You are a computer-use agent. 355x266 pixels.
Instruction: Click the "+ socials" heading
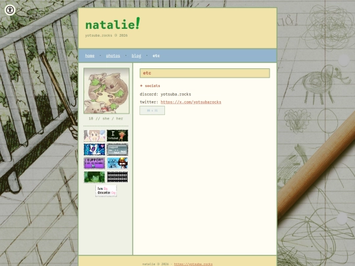tap(150, 86)
